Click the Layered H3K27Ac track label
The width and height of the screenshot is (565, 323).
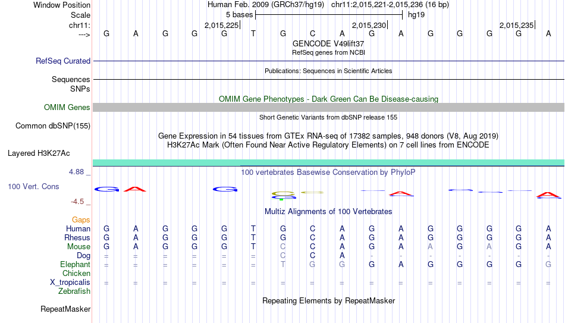(x=39, y=153)
